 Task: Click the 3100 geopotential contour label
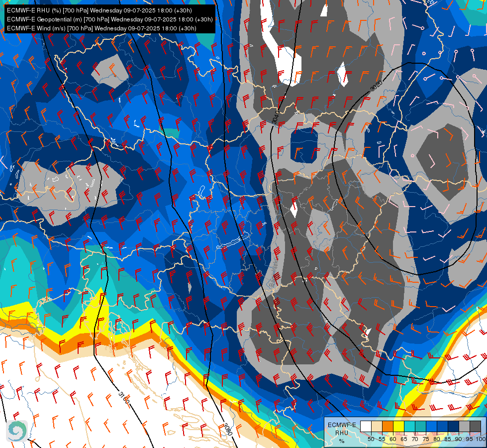(x=123, y=398)
